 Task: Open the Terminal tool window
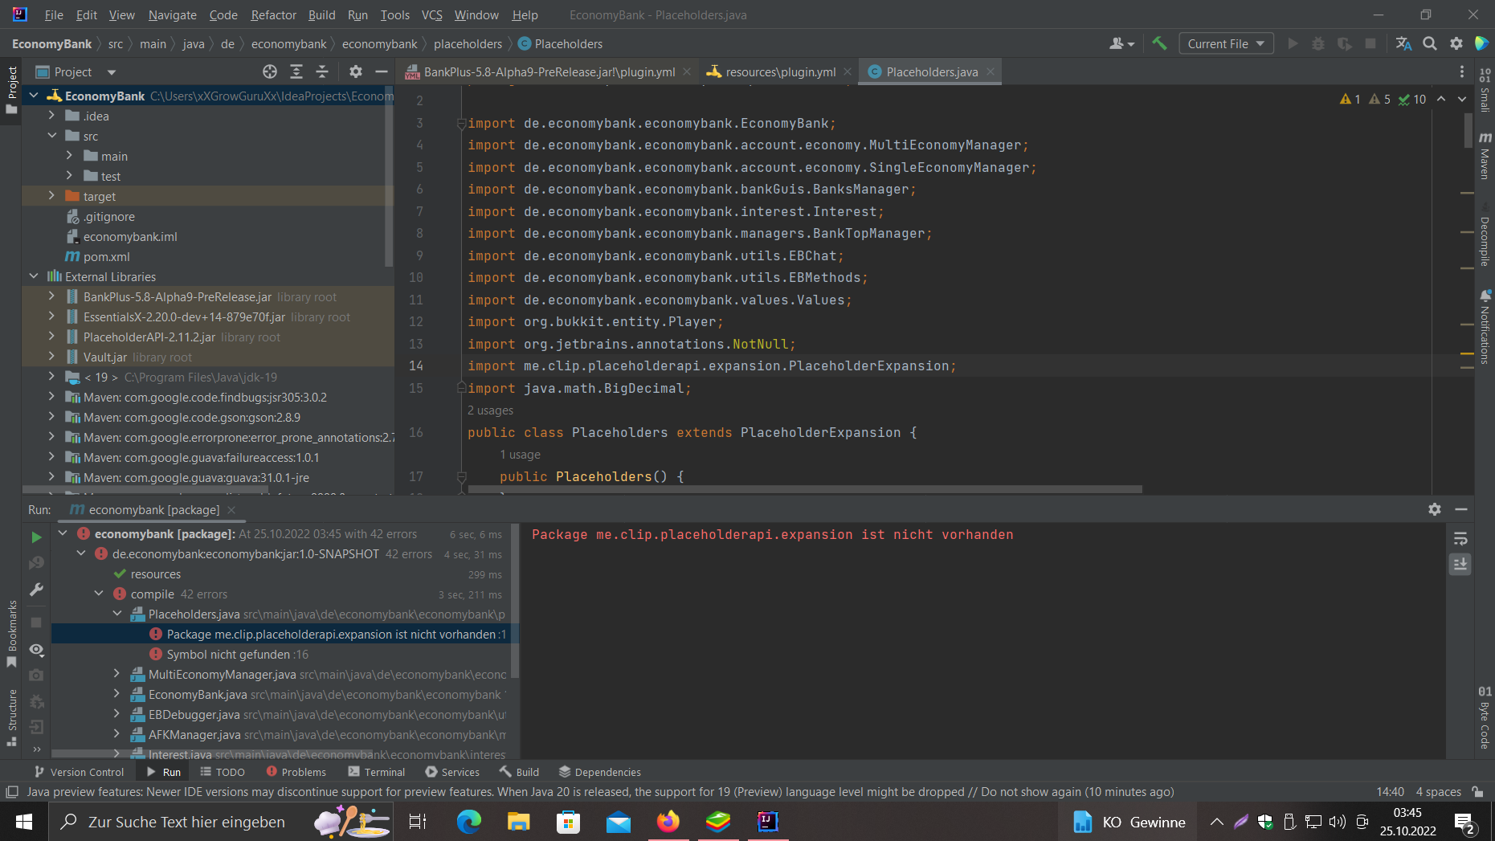click(377, 771)
